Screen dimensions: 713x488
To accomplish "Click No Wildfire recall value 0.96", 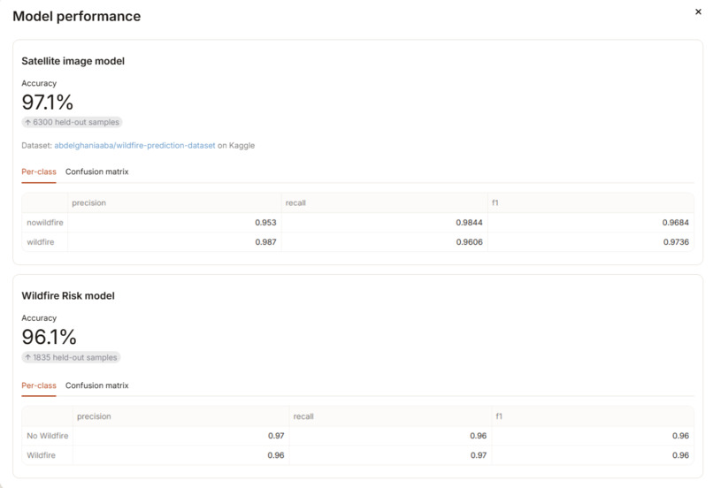I will click(479, 436).
